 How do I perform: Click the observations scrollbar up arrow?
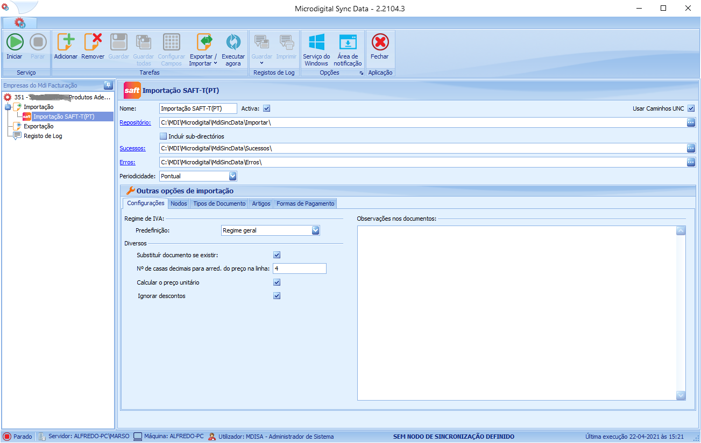pos(681,230)
